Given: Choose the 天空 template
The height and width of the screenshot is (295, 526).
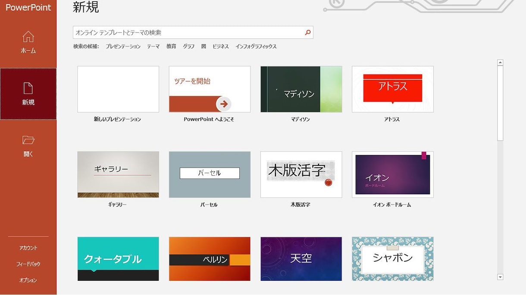Looking at the screenshot, I should click(301, 259).
